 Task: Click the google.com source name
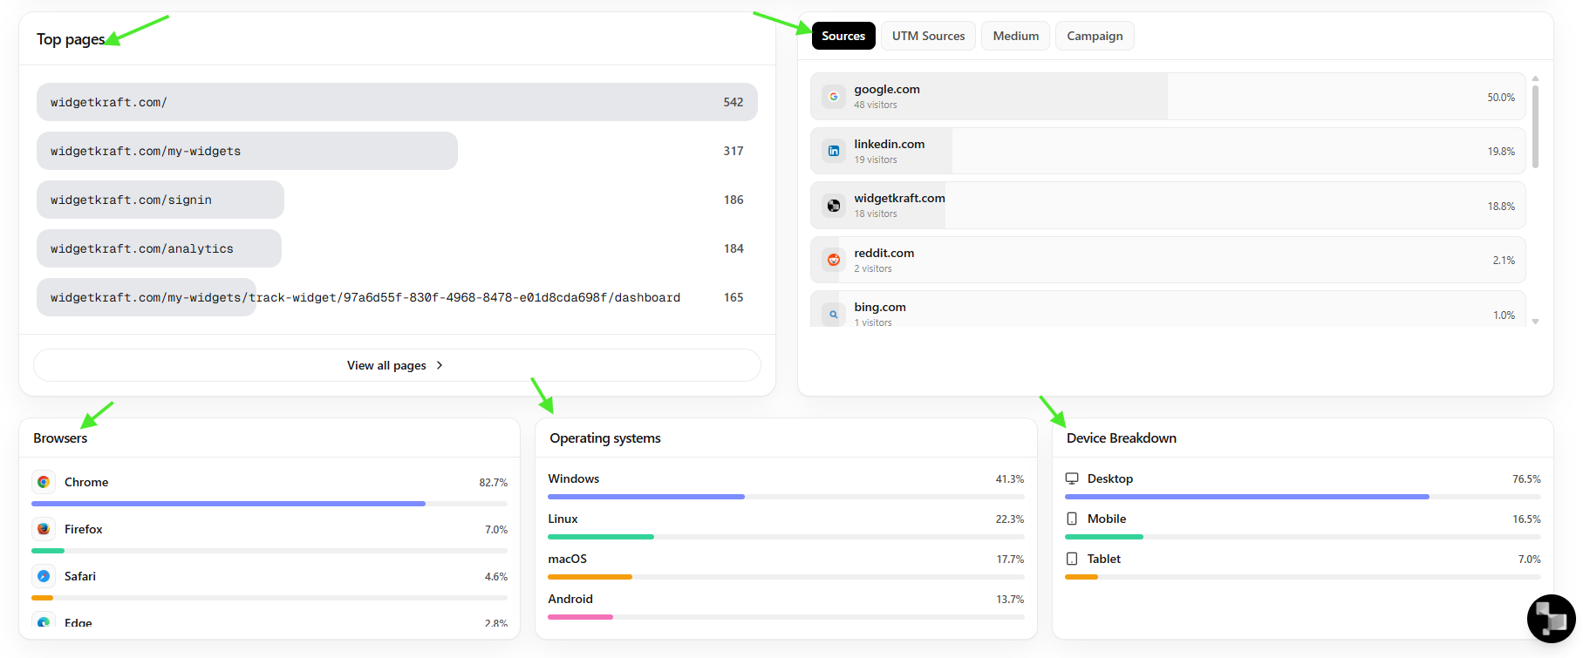887,89
